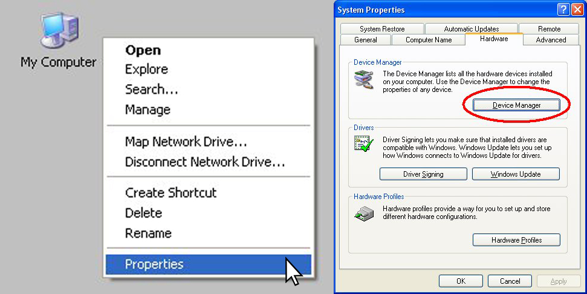Open the Device Manager button

pyautogui.click(x=517, y=105)
